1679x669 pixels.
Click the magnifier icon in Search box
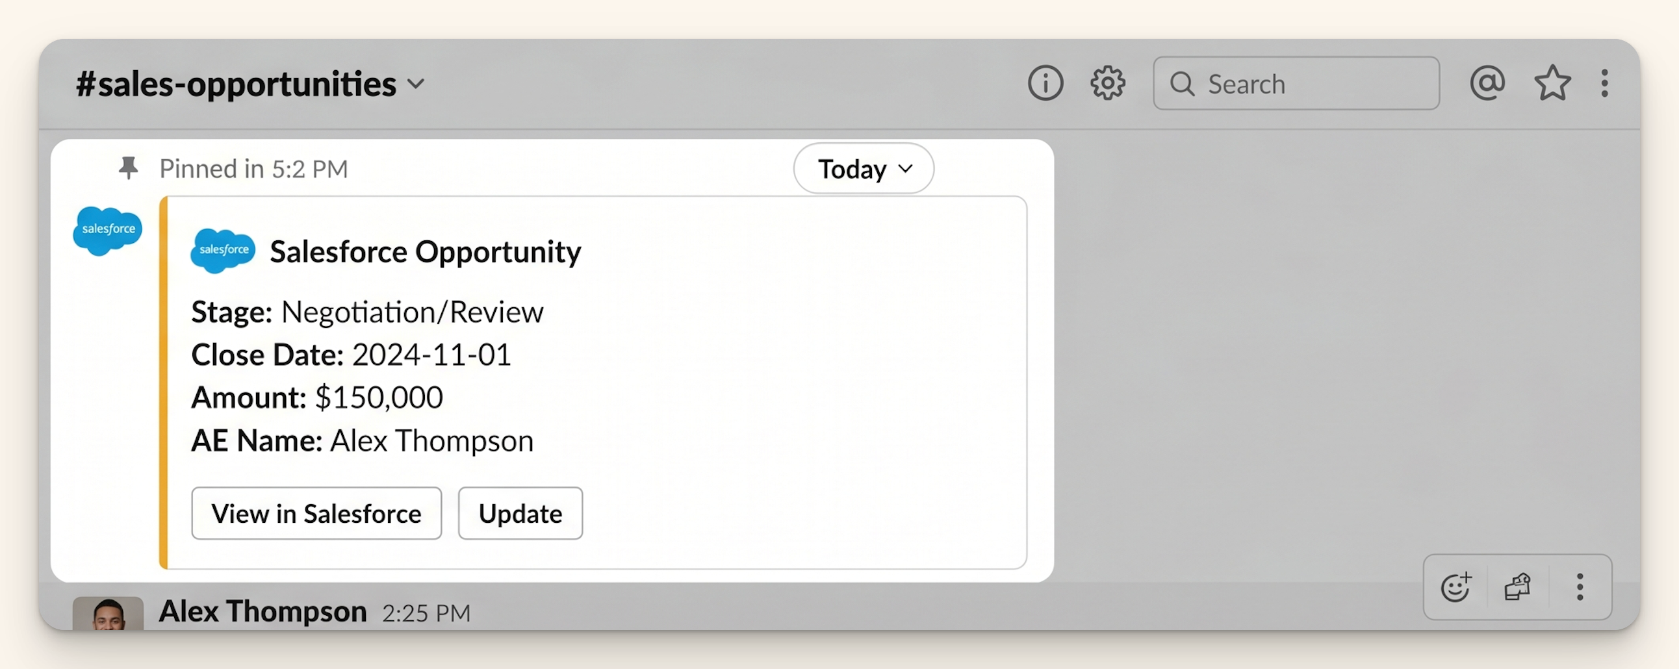click(x=1182, y=84)
